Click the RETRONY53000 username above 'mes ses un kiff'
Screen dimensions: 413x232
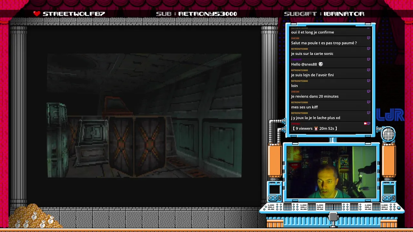coord(299,102)
